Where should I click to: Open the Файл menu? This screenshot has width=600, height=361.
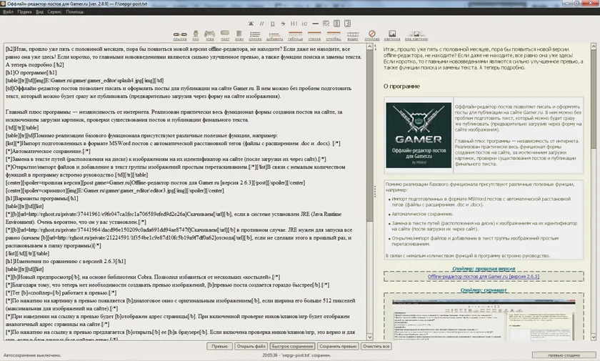pyautogui.click(x=8, y=13)
